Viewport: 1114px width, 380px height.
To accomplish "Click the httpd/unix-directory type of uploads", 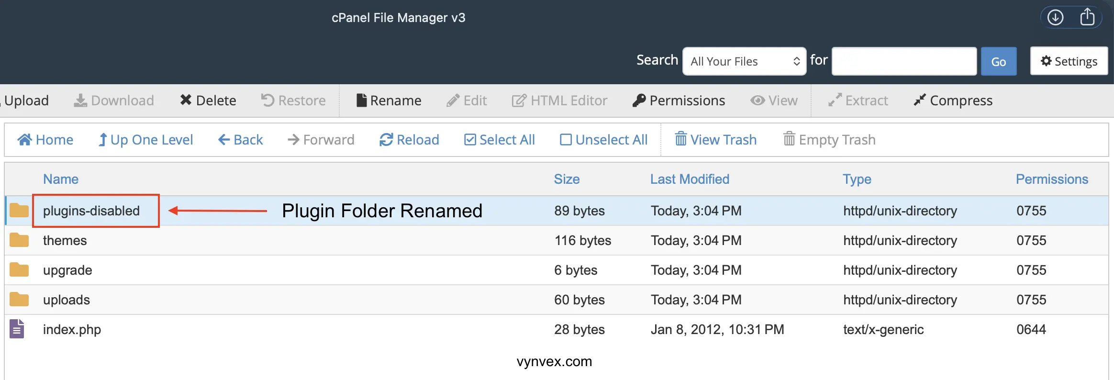I will coord(900,300).
